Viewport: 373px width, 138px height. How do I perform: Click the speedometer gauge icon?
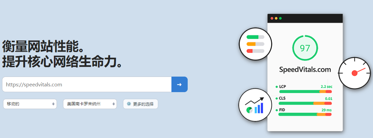click(354, 73)
